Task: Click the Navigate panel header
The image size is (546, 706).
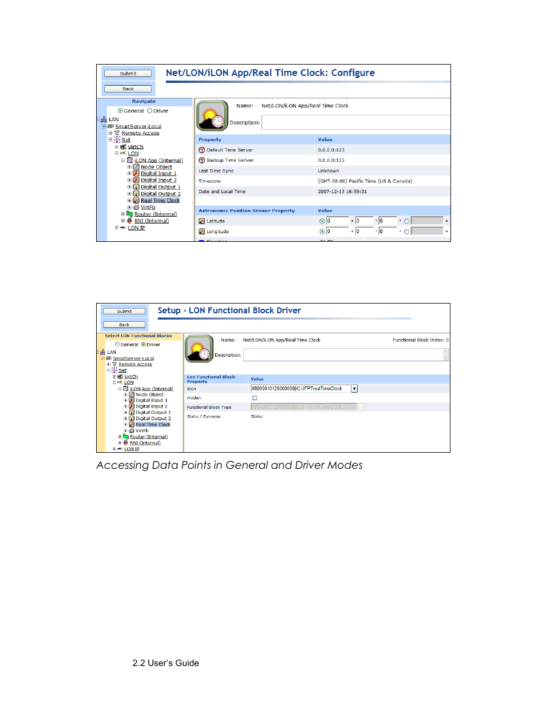Action: (x=144, y=102)
